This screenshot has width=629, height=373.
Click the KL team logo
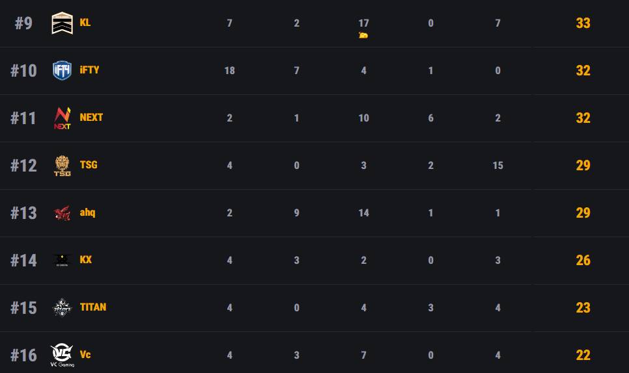[62, 23]
